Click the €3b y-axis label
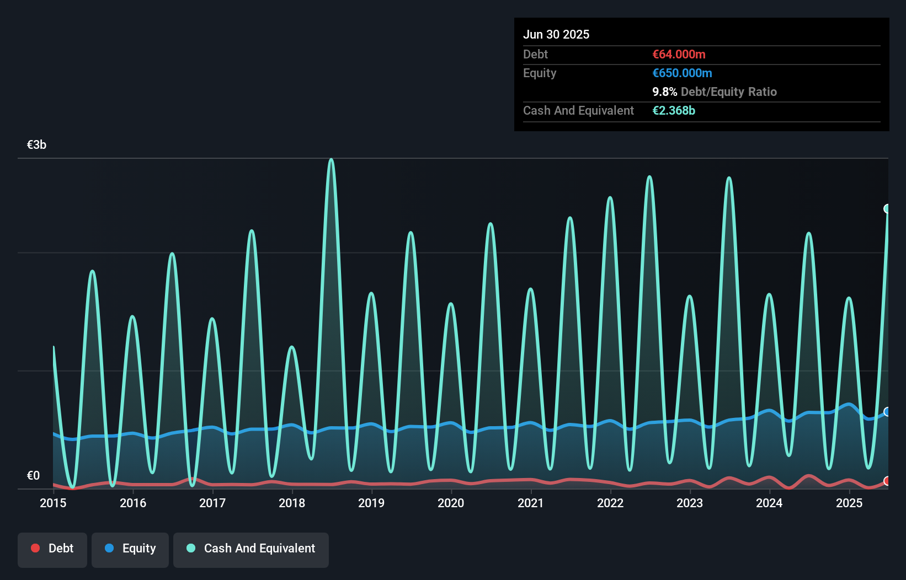 [36, 145]
